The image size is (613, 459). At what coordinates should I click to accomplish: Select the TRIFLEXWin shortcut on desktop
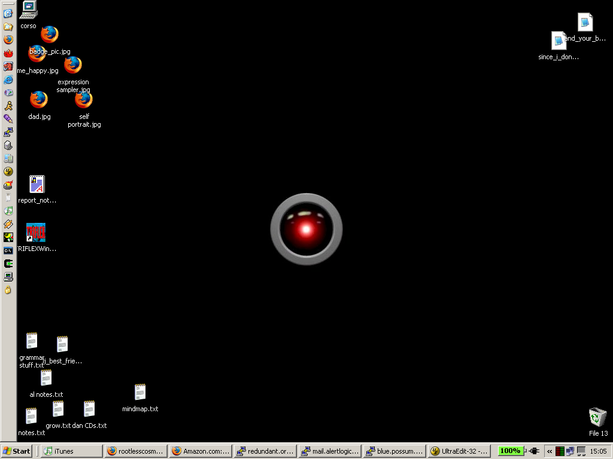36,232
